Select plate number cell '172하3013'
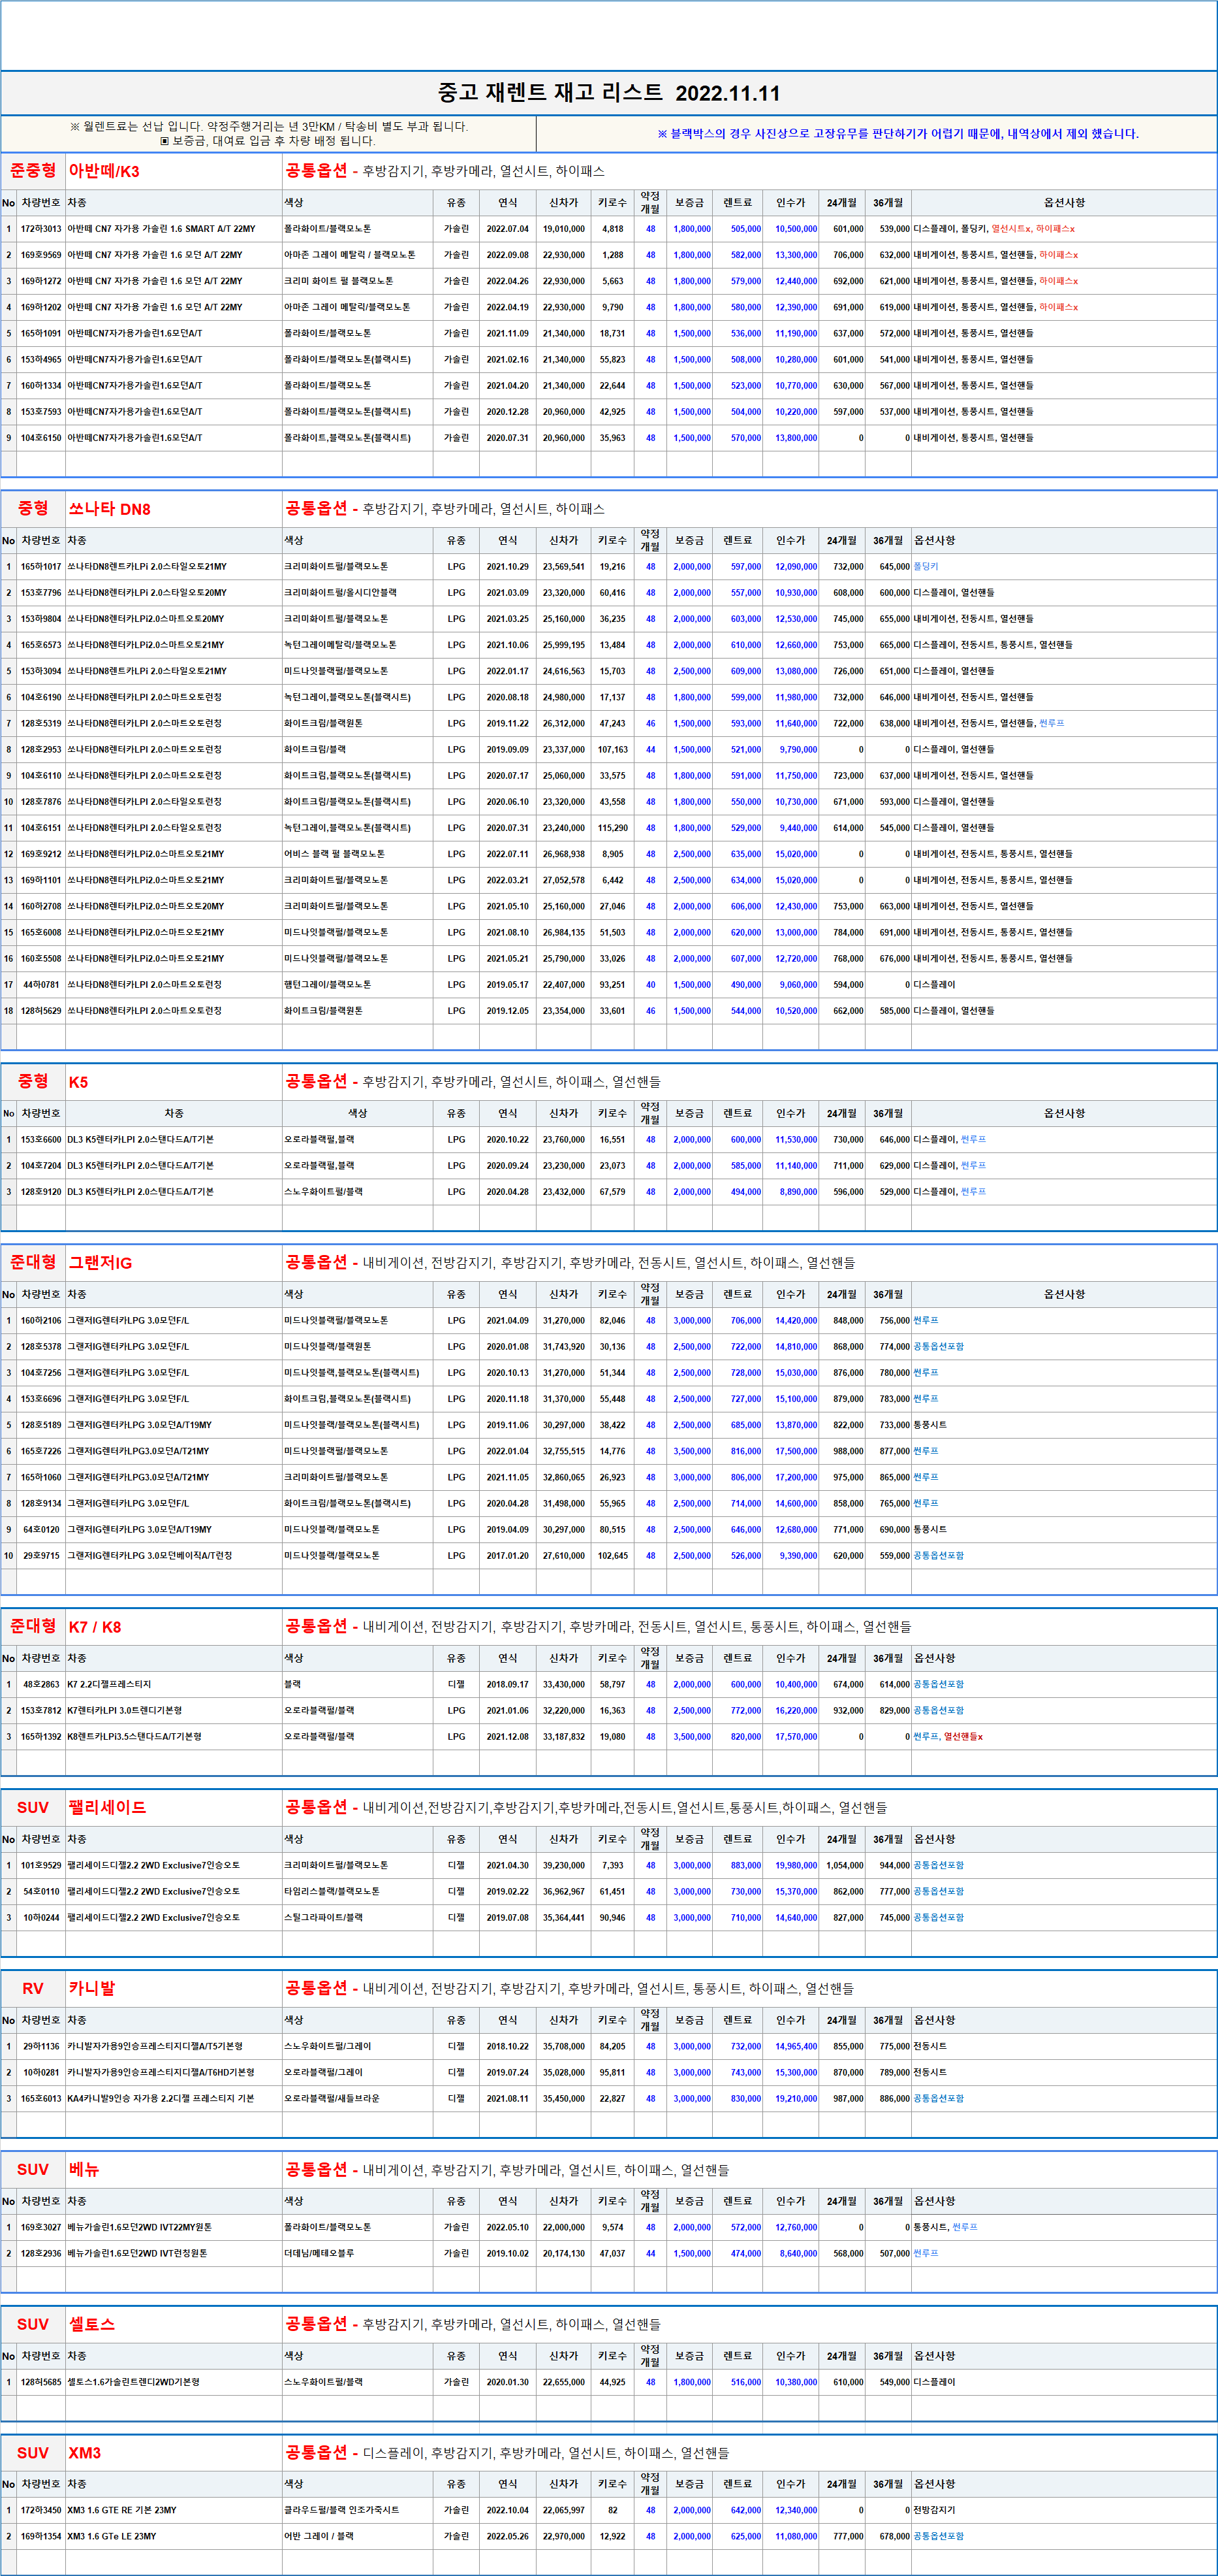The image size is (1218, 2576). [x=41, y=229]
